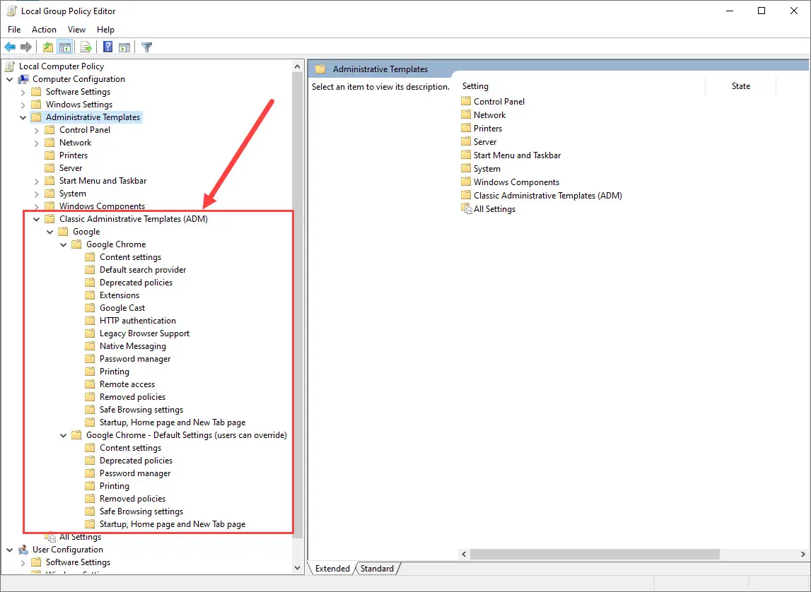Click the Google folder icon in the tree
This screenshot has width=811, height=592.
63,232
